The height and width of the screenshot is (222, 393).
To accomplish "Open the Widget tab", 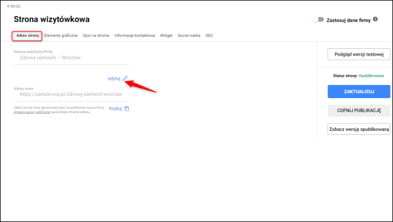I will tap(166, 36).
